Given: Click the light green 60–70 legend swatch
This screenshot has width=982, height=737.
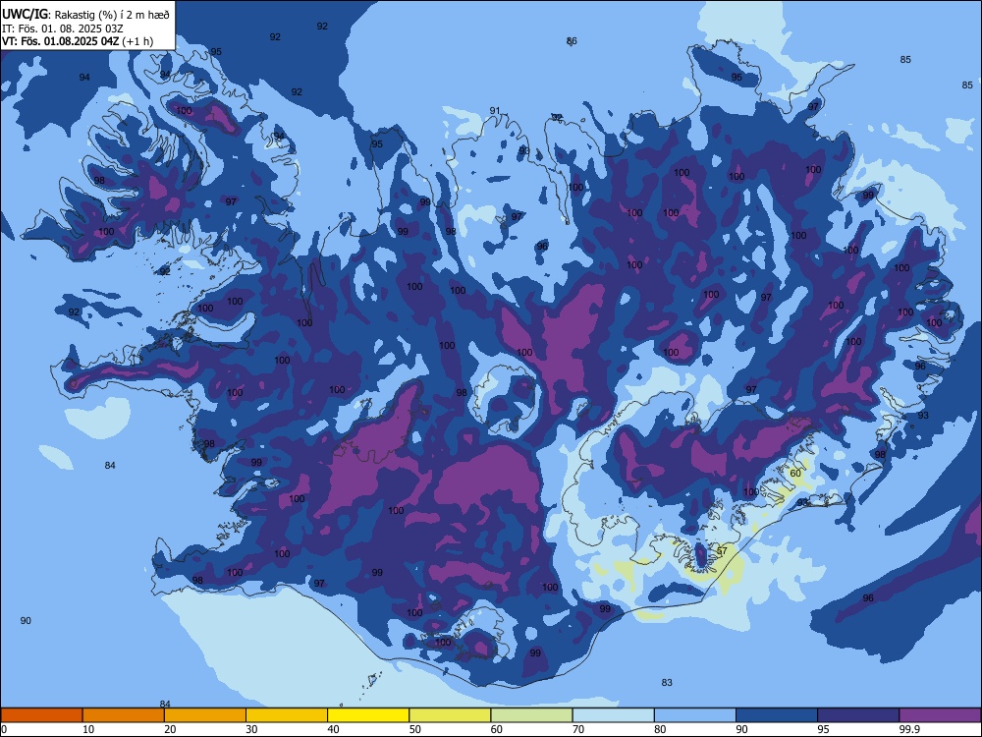Looking at the screenshot, I should point(531,715).
